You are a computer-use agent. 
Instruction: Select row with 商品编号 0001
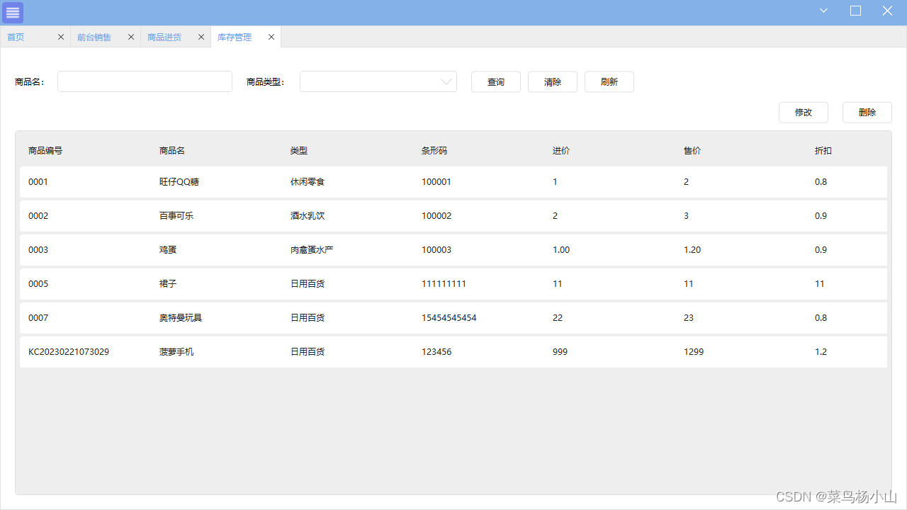click(453, 182)
